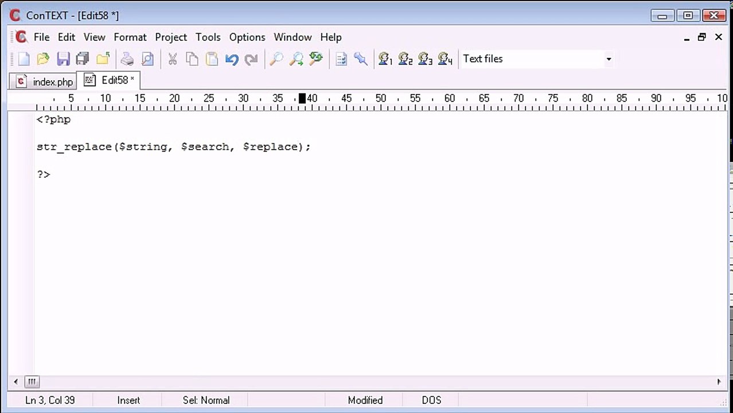
Task: Click the $search variable in code
Action: [x=205, y=147]
